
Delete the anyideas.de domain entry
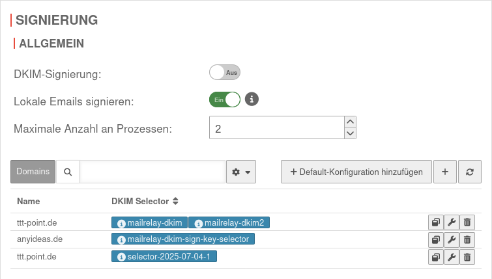[x=467, y=239]
